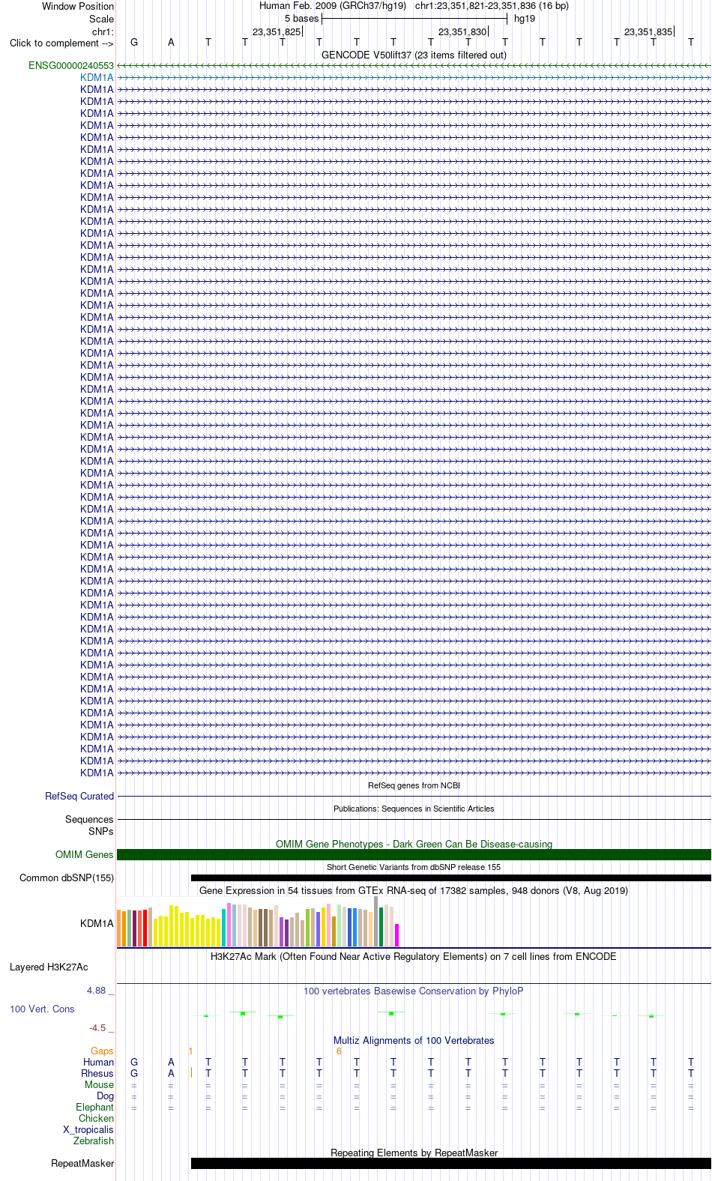The height and width of the screenshot is (1181, 712).
Task: Click 'Multiz Alignments of 100 Vertebrates' title
Action: [x=414, y=1041]
